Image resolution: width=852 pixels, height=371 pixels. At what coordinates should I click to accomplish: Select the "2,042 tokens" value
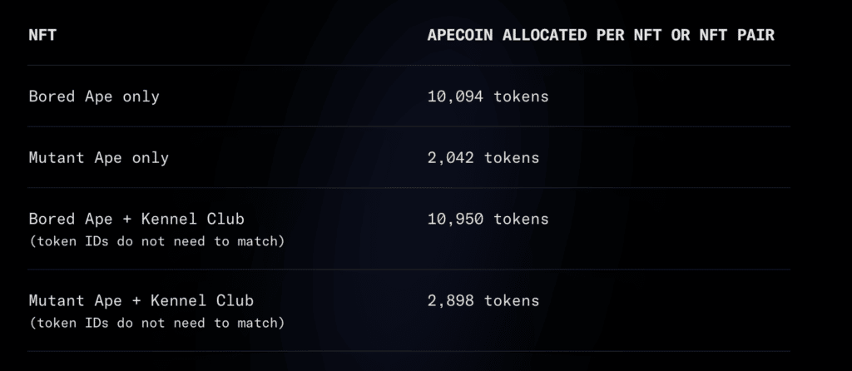point(483,157)
